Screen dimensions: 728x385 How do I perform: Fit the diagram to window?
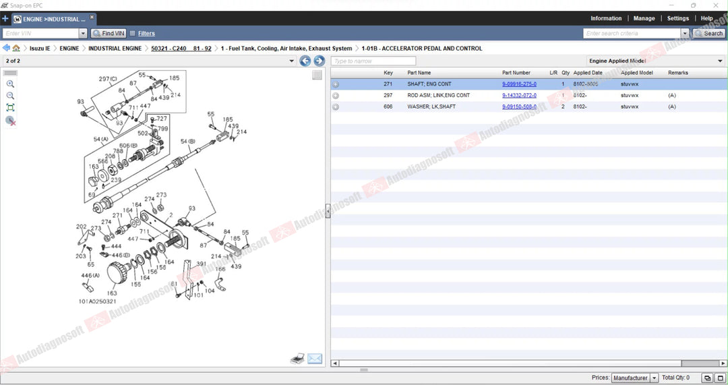click(x=10, y=108)
